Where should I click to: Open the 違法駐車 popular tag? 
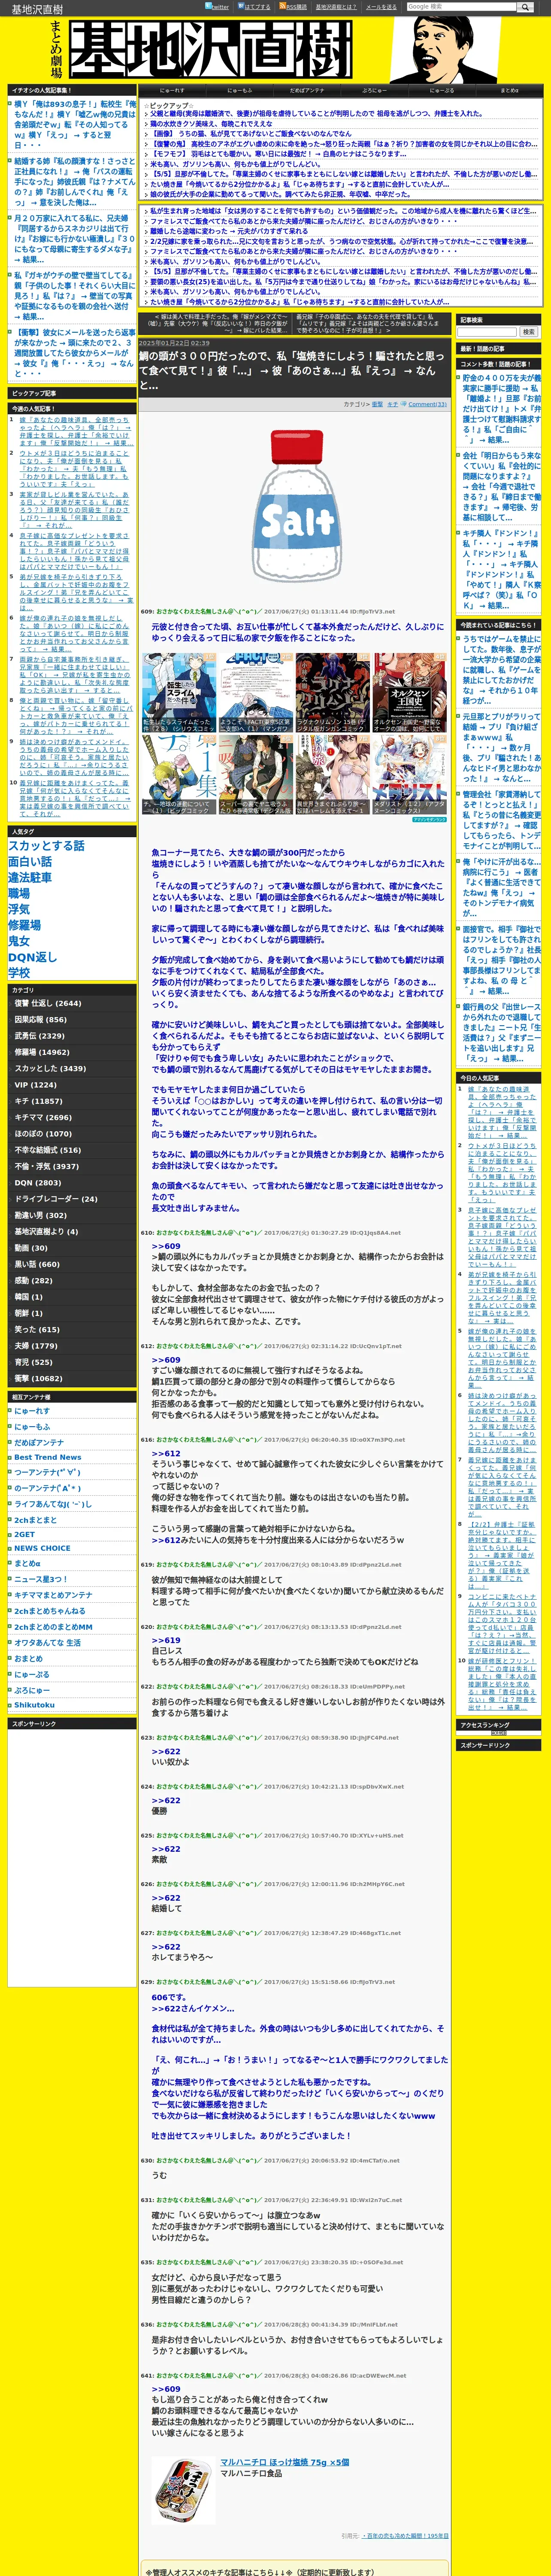tap(30, 877)
